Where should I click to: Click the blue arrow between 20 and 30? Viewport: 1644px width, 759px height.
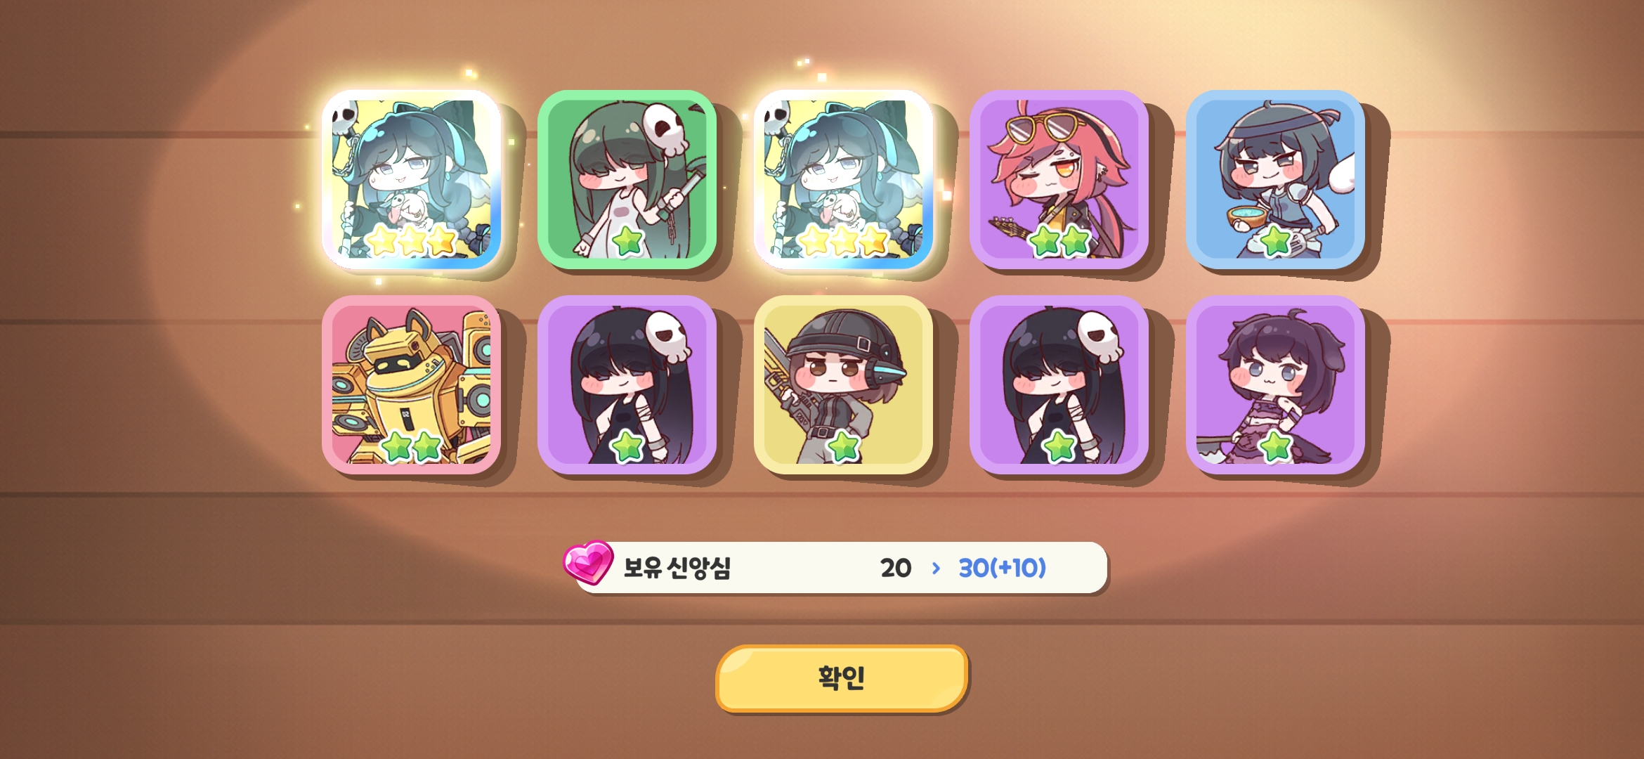tap(936, 568)
